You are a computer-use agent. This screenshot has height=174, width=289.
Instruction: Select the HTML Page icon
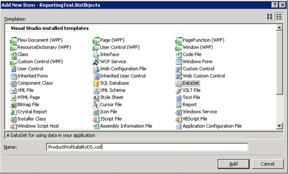13,98
